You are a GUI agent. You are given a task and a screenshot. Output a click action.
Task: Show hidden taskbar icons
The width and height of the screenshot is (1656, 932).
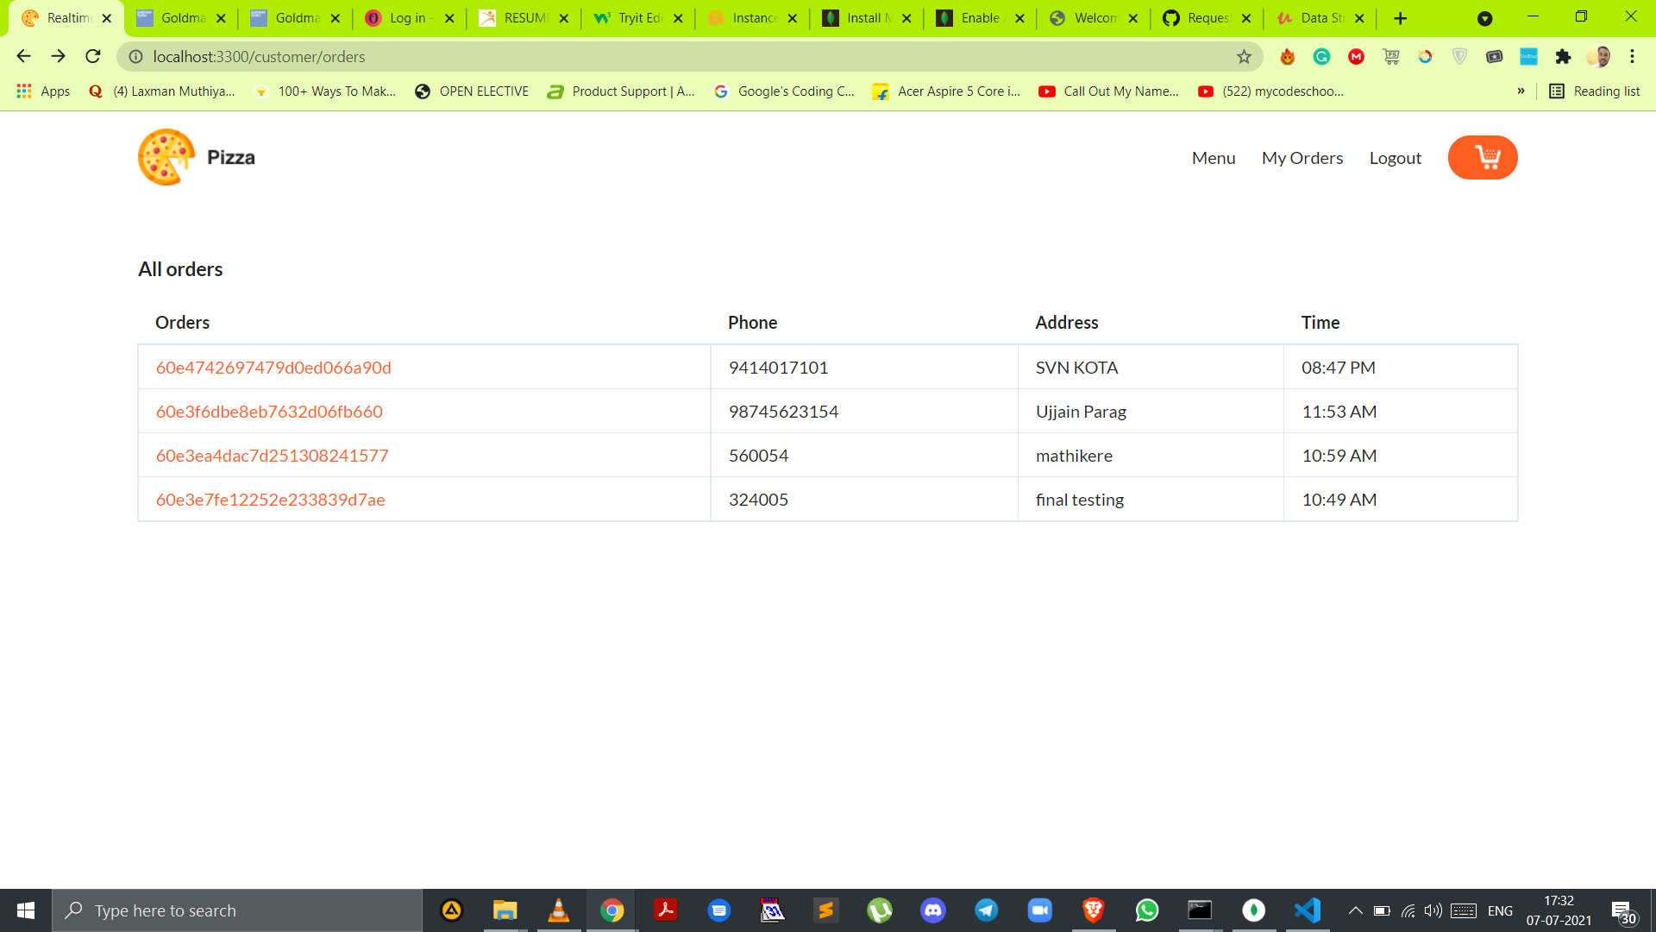pos(1354,910)
